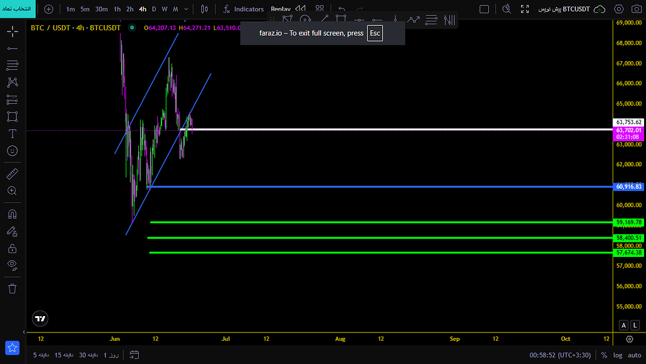Click the 57,674.38 green price label
This screenshot has height=364, width=646.
629,253
